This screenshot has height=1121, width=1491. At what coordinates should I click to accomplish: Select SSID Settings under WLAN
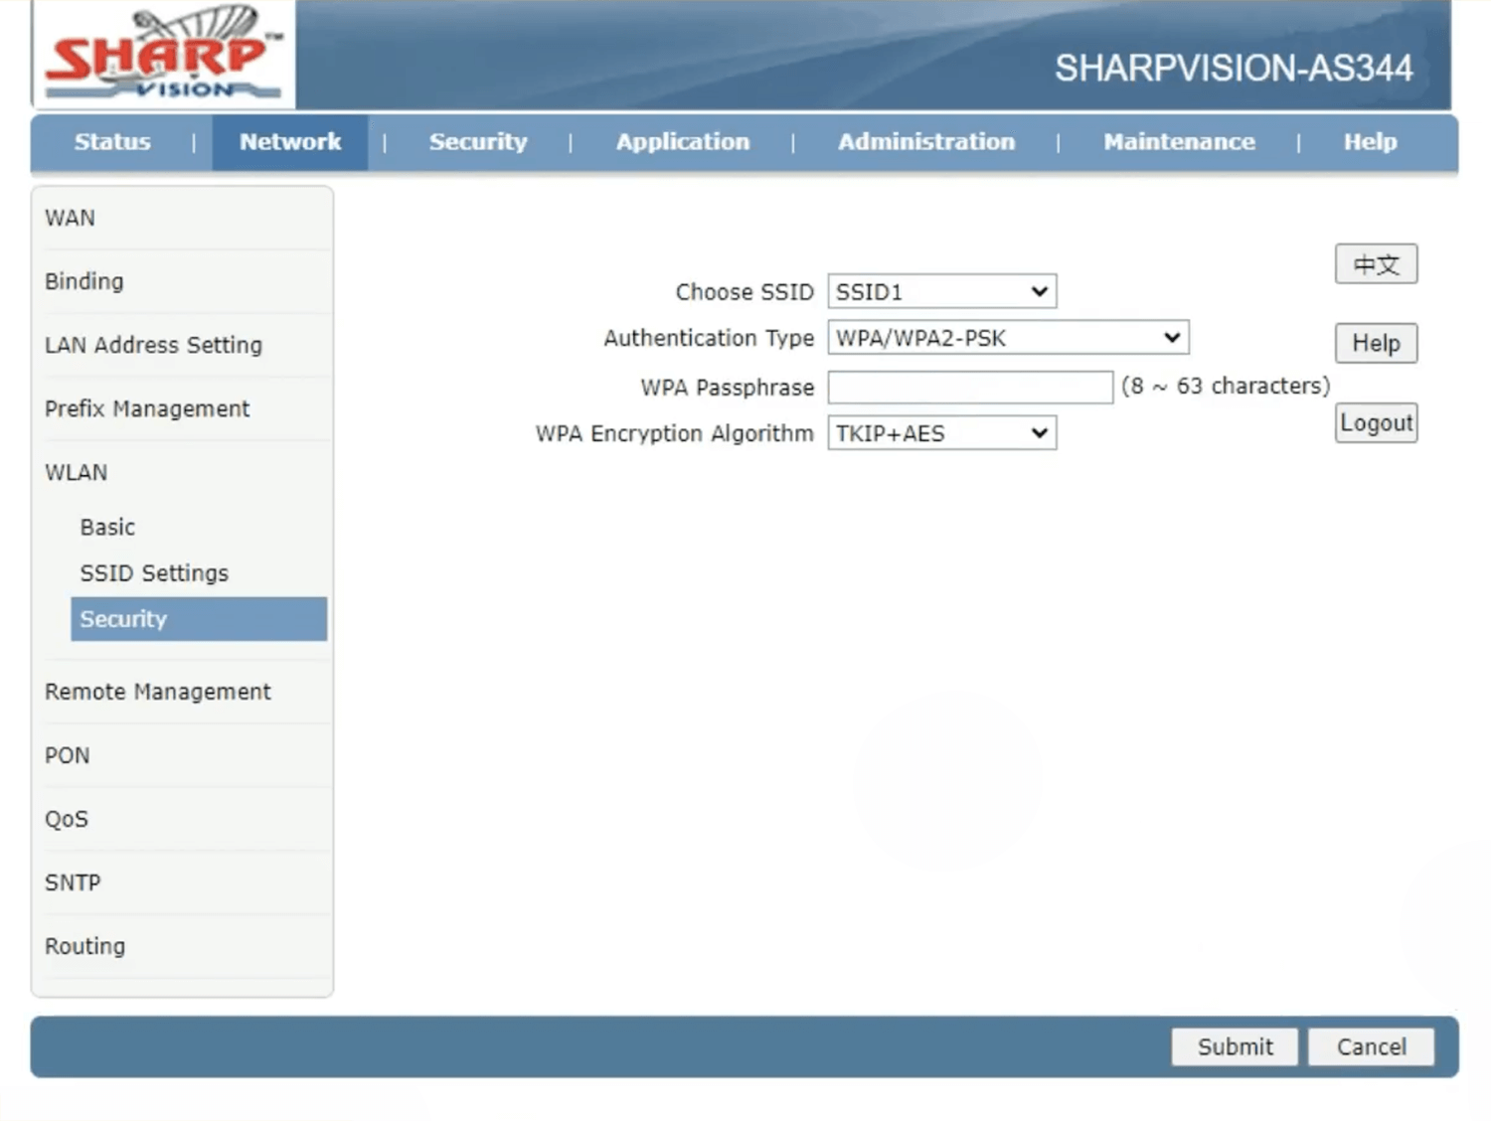point(154,573)
